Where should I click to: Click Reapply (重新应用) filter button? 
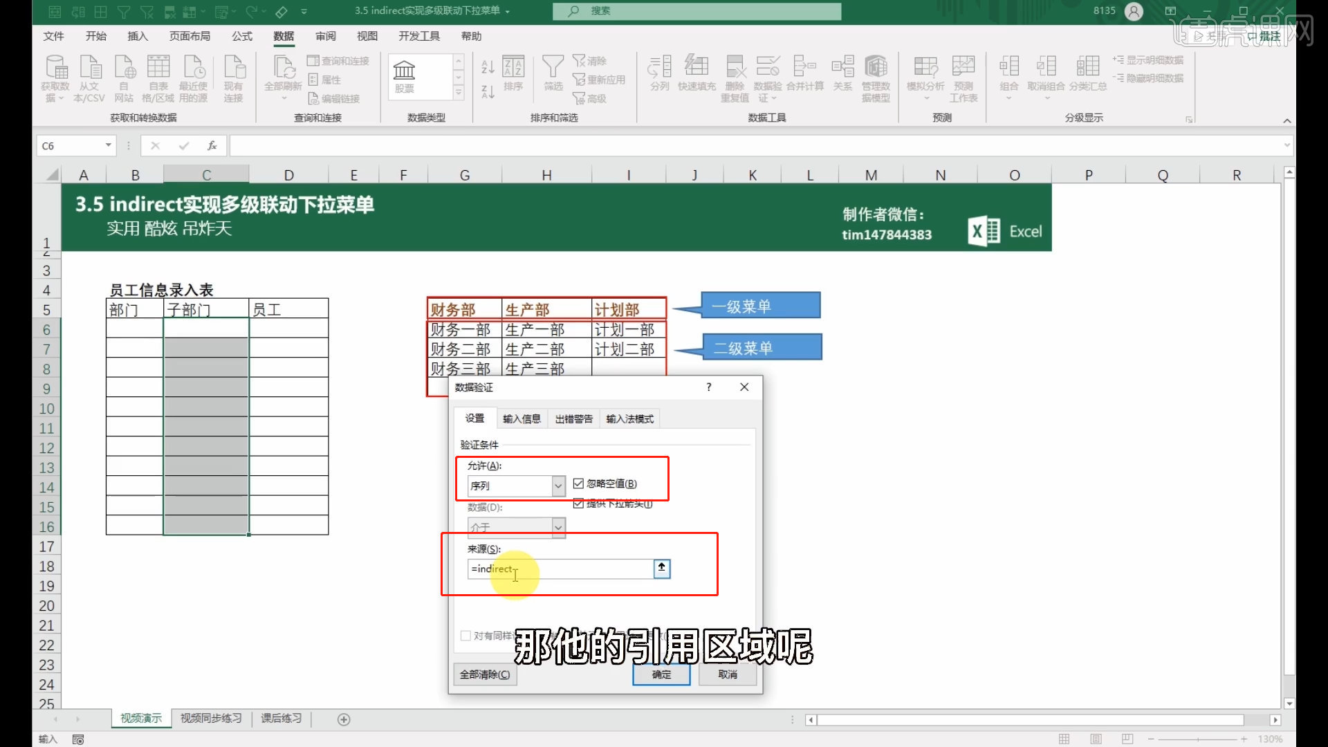pos(599,80)
